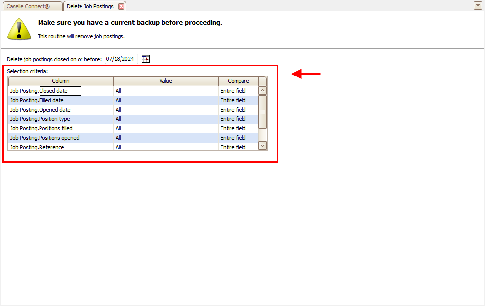Open the calendar date picker icon
Screen dimensions: 485x306
[x=145, y=59]
